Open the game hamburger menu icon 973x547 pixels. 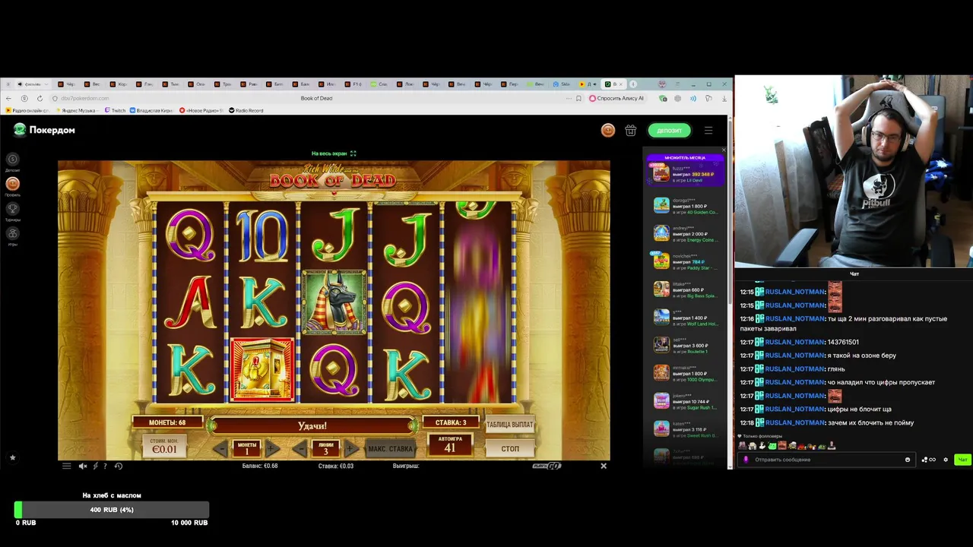point(67,466)
